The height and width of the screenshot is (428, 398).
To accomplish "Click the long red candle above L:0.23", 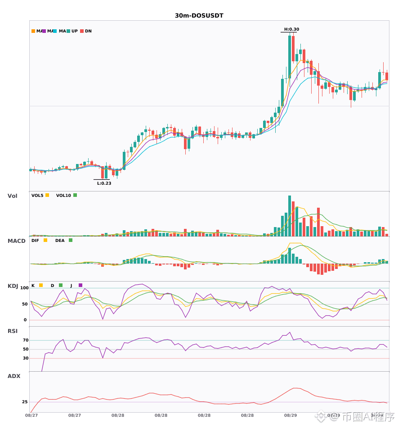I will click(x=103, y=173).
